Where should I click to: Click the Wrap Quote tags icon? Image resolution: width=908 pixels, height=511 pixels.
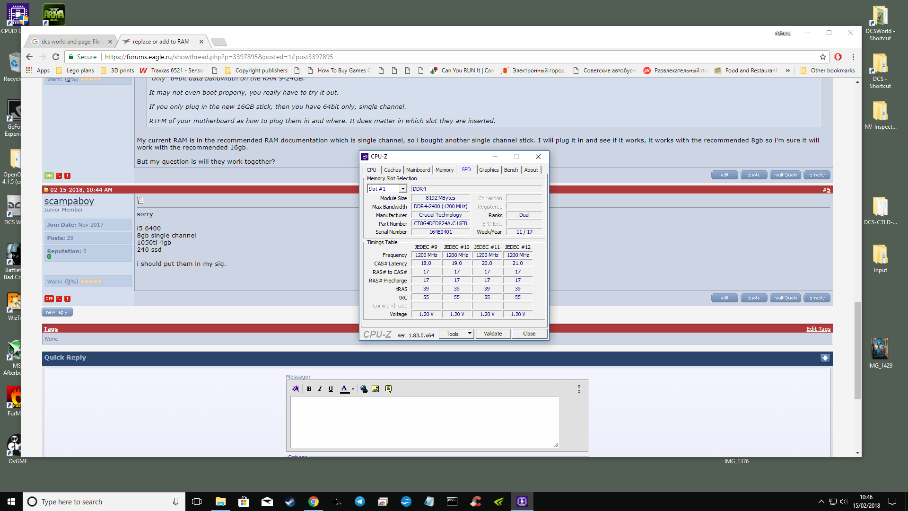[x=388, y=389]
